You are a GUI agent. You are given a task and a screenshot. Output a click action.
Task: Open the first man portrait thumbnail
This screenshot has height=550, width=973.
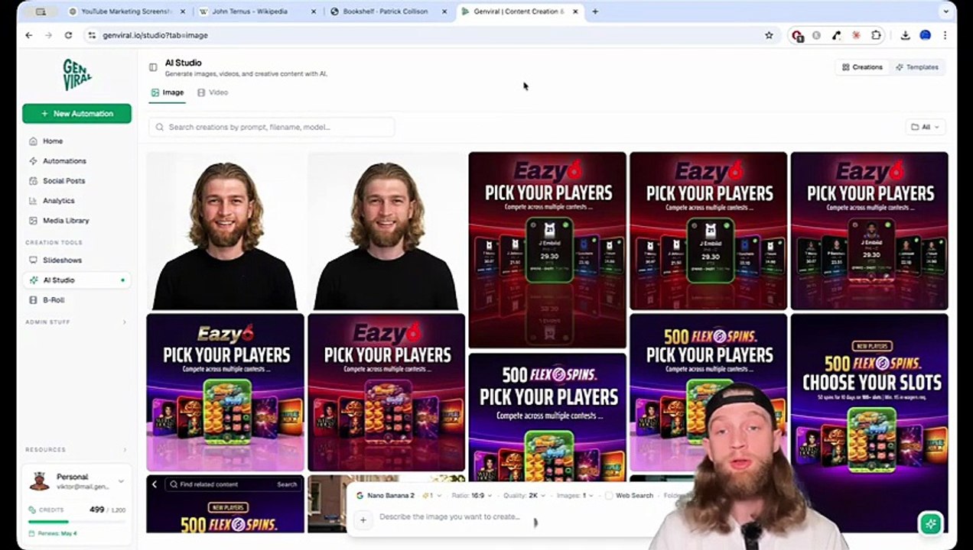(x=225, y=231)
